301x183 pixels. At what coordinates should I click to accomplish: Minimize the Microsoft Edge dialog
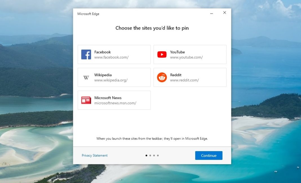(211, 13)
